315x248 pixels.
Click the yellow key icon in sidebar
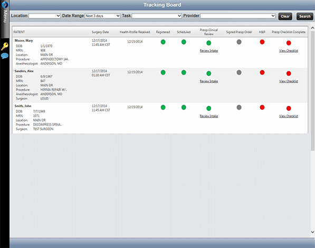coord(5,46)
